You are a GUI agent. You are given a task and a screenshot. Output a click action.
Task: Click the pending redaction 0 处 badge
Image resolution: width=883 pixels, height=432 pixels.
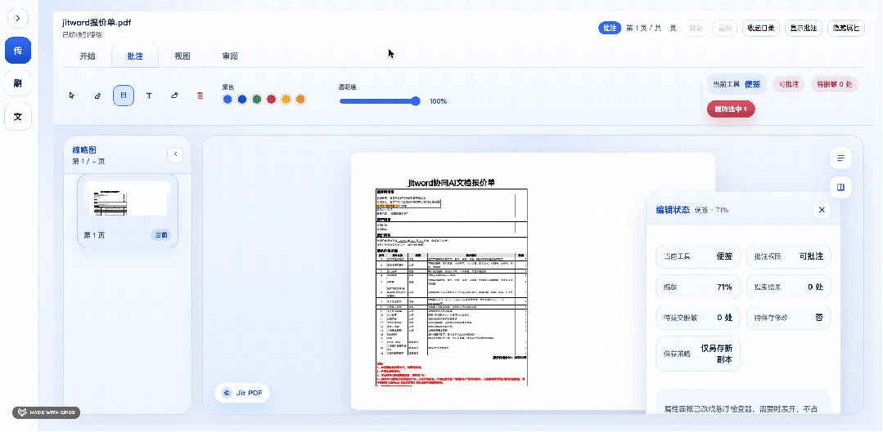(x=835, y=84)
